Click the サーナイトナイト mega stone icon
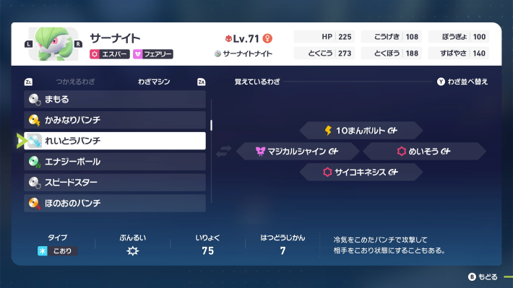 pos(217,53)
